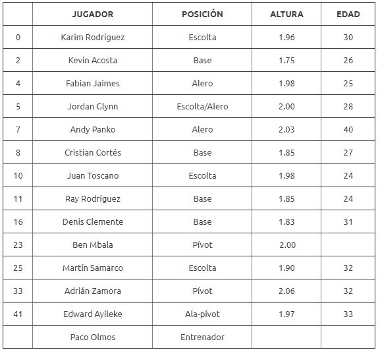Viewport: 378px width, 350px height.
Task: Click the JUGADOR column header
Action: 93,14
